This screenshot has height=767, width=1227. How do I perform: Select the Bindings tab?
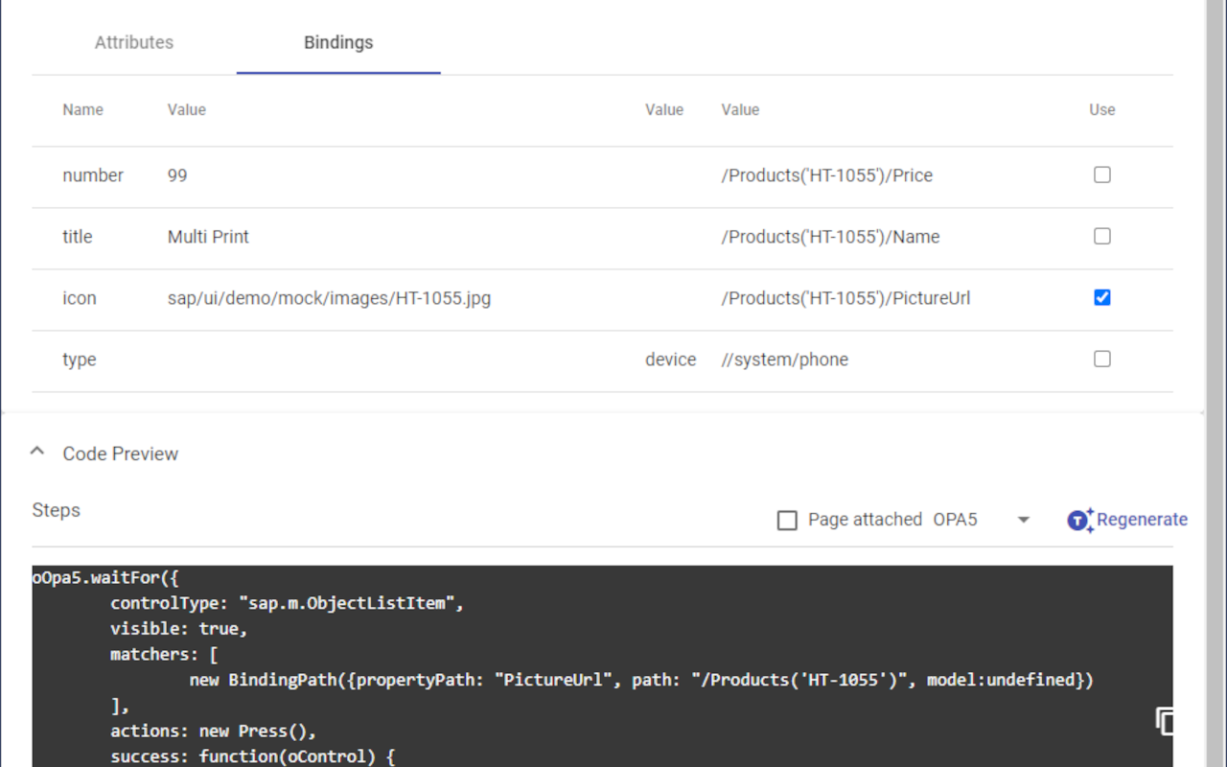[337, 42]
